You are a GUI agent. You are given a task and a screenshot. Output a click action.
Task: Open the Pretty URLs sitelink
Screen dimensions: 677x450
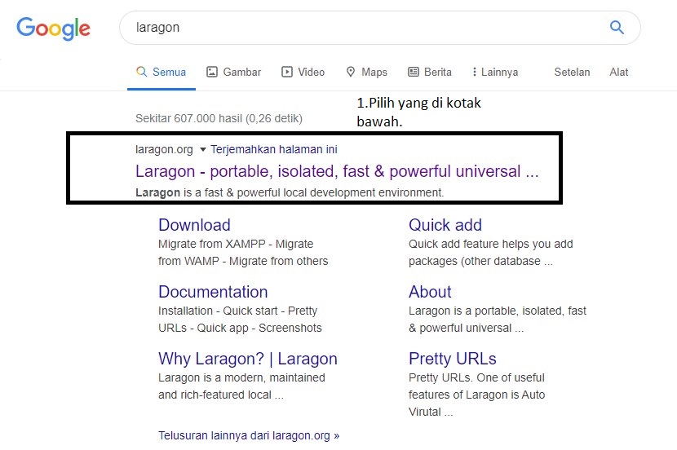pos(453,359)
